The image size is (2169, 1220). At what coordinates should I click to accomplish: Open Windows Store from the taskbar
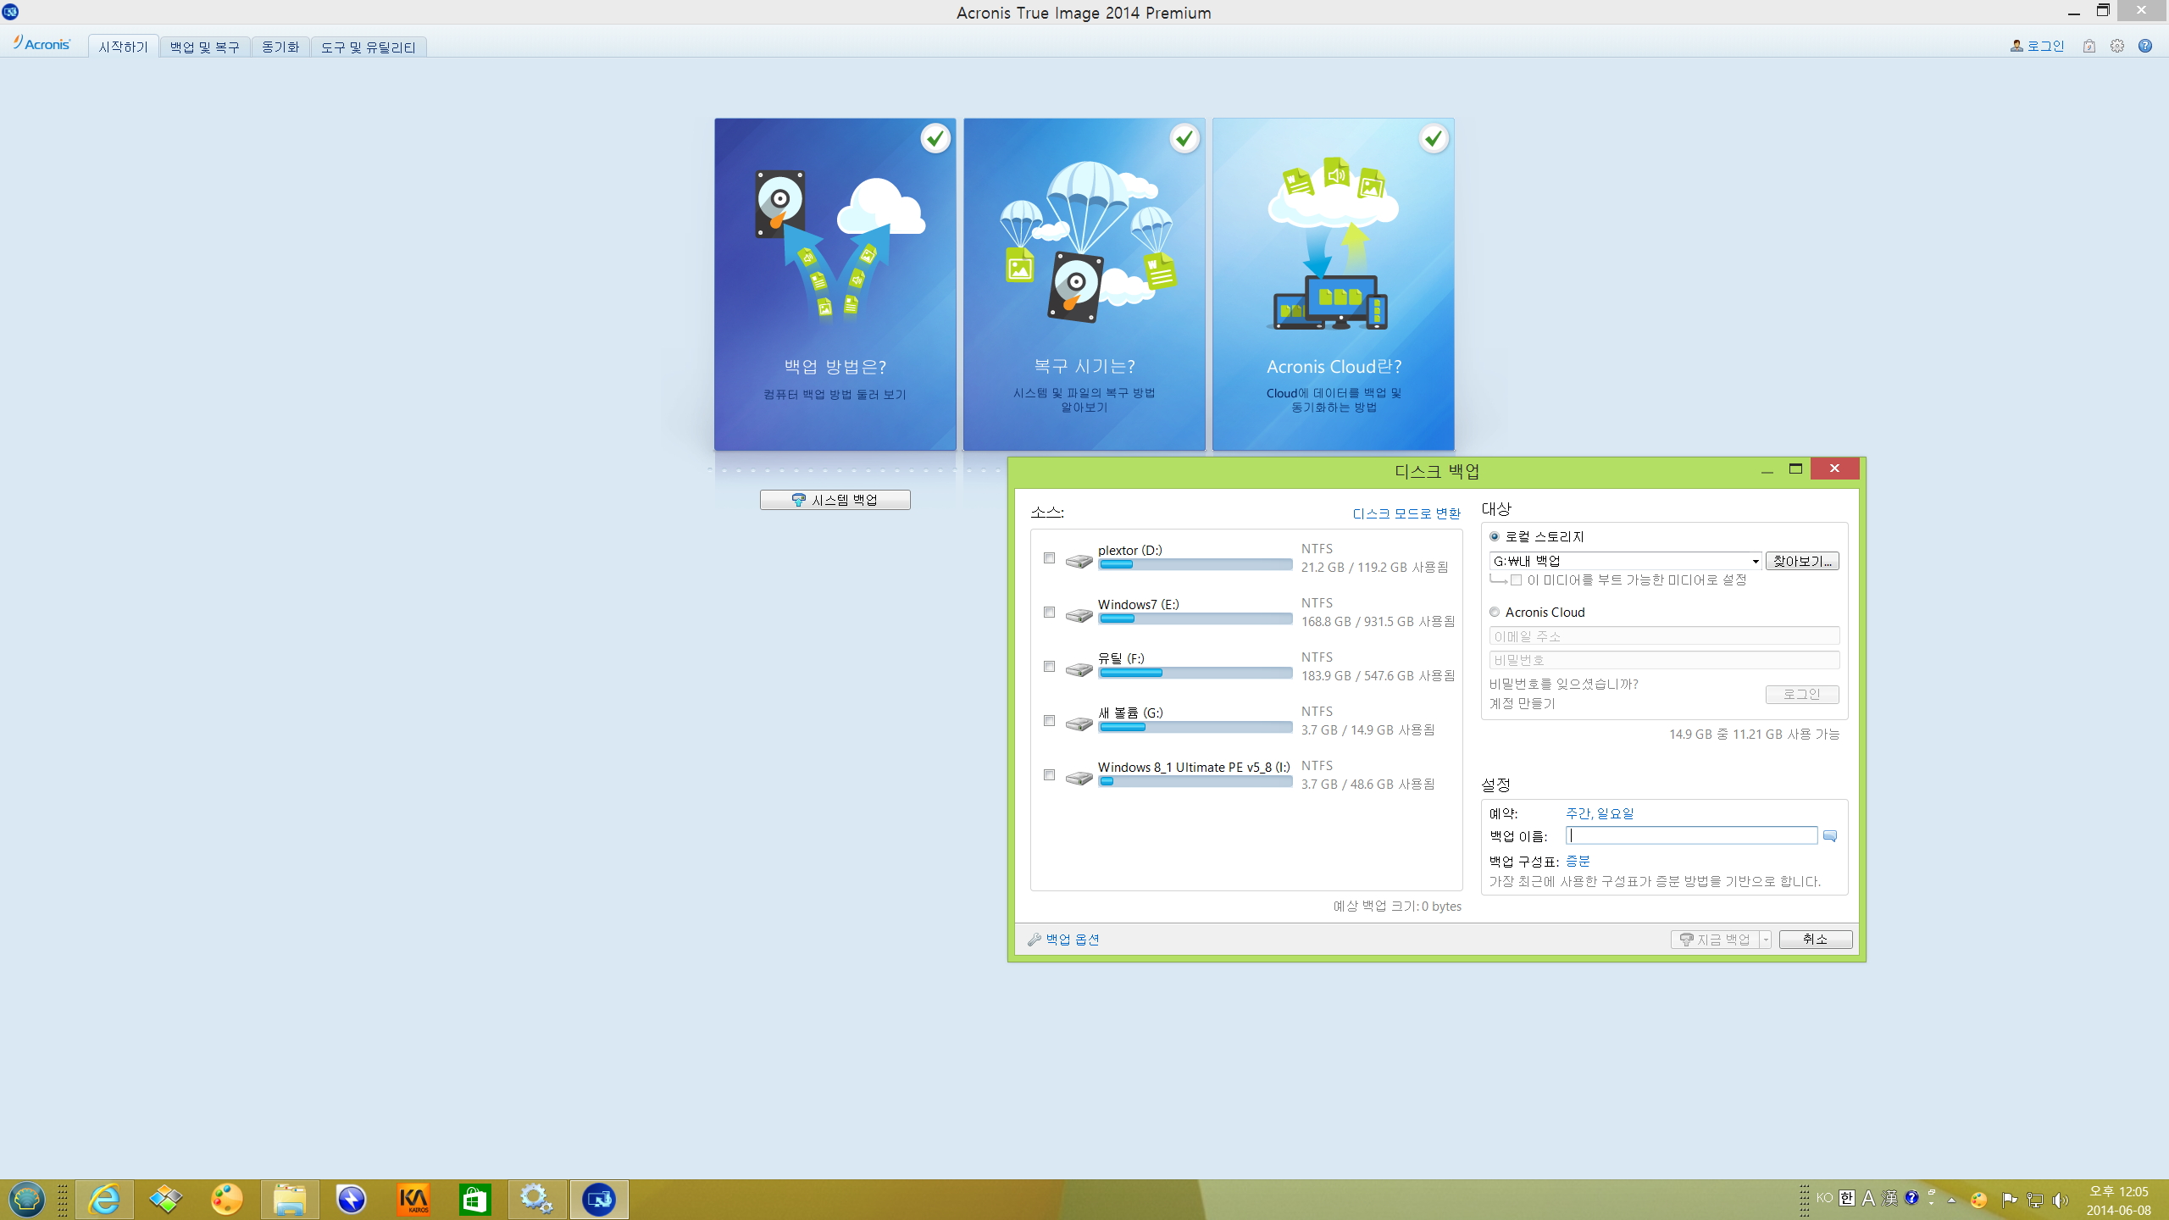click(x=474, y=1200)
